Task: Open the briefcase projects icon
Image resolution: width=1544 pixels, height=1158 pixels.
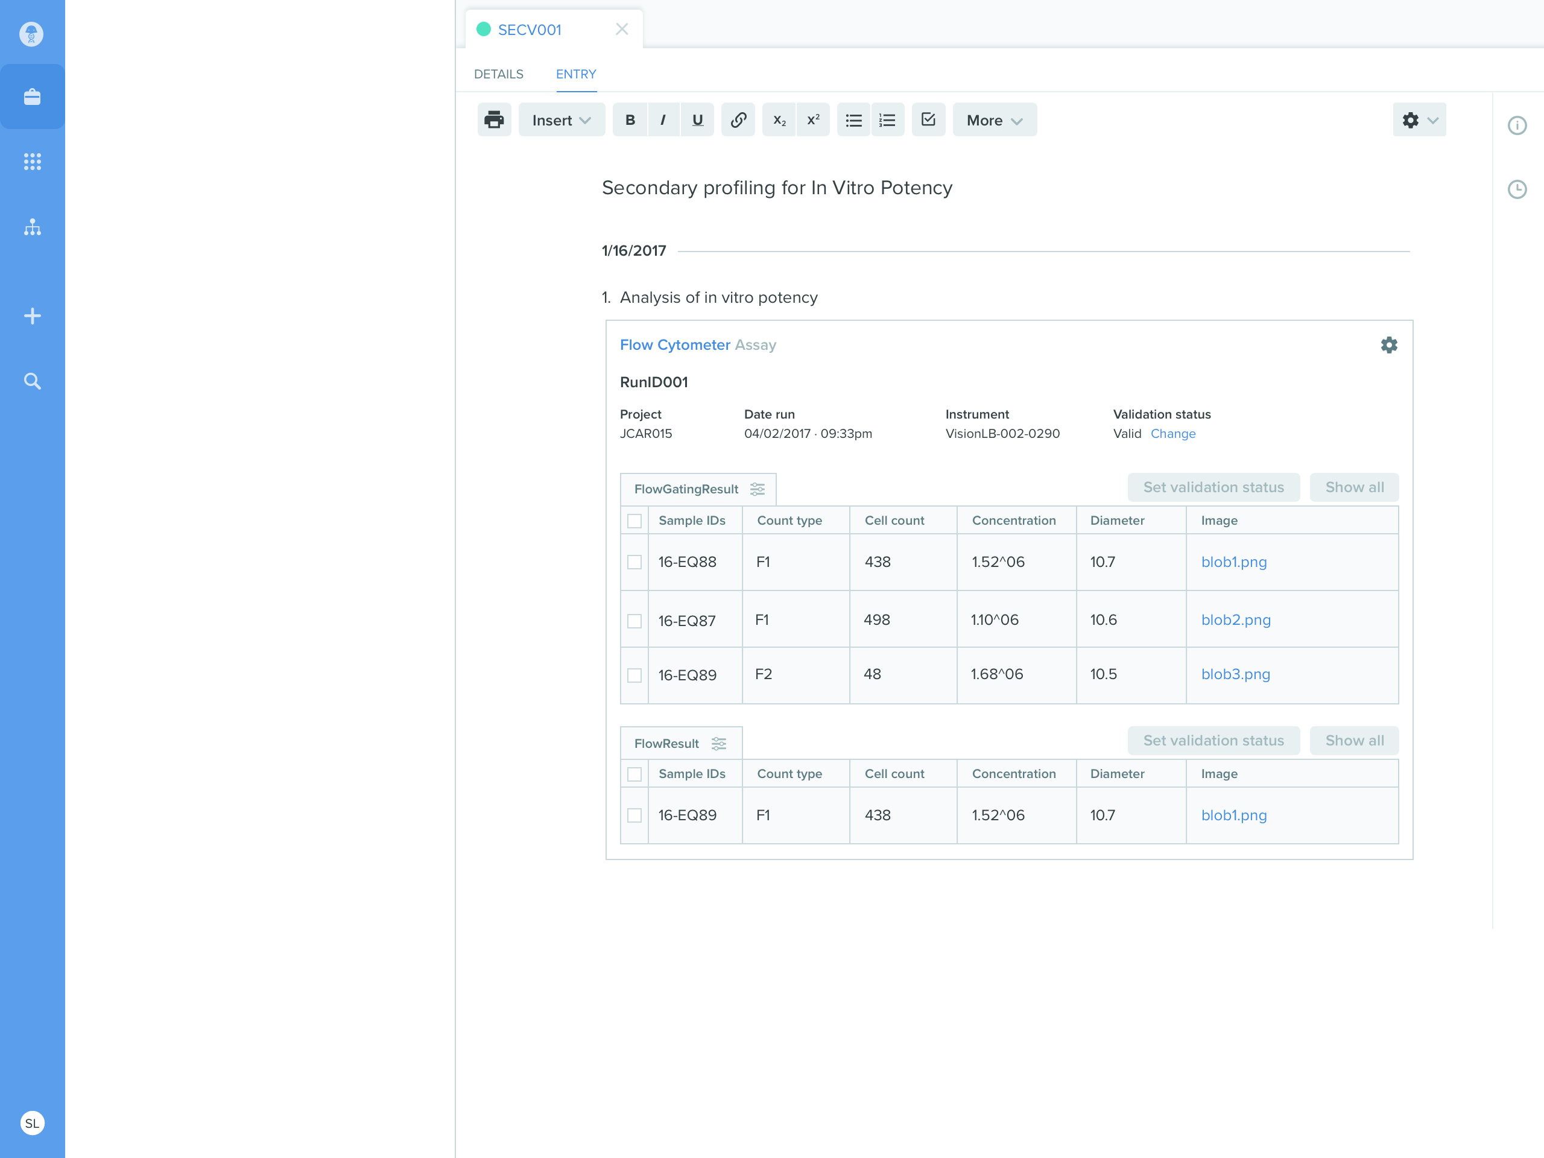Action: [x=32, y=96]
